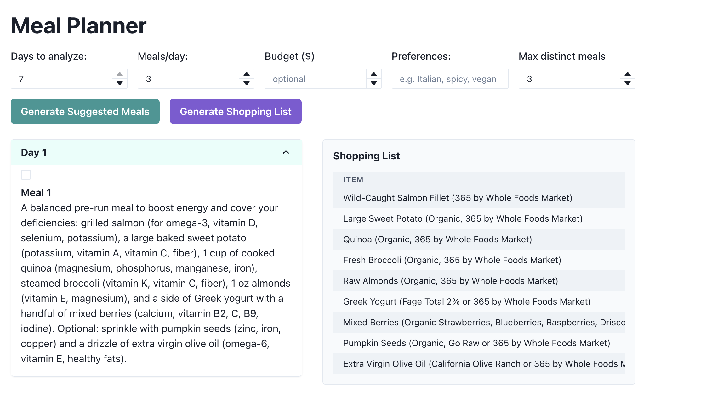Click Generate Shopping List button
The width and height of the screenshot is (706, 408).
point(236,112)
